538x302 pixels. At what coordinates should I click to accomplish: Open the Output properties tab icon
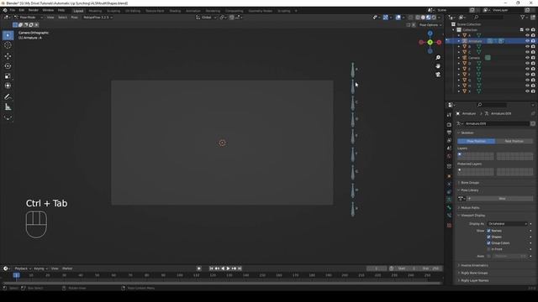coord(449,133)
